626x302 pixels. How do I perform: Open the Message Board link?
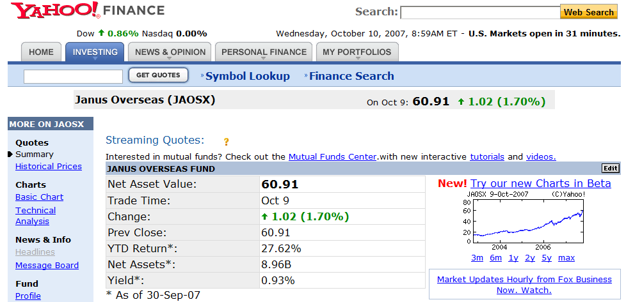[47, 266]
